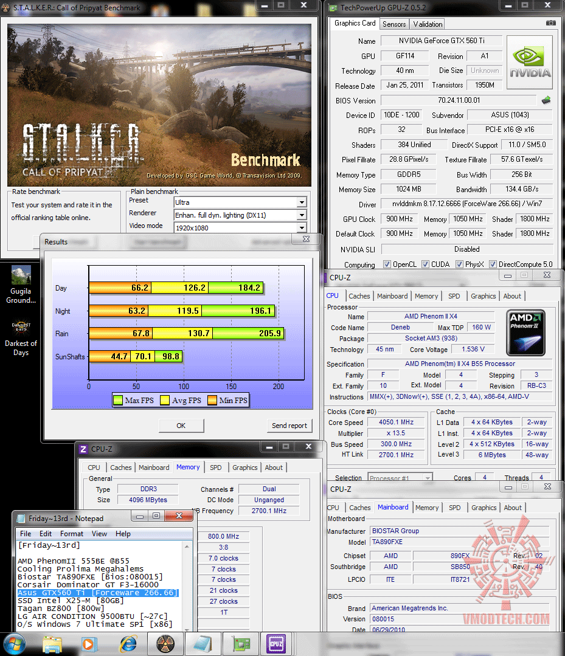
Task: Click the BIOS Version value 70.24.11.00.01
Action: (459, 100)
